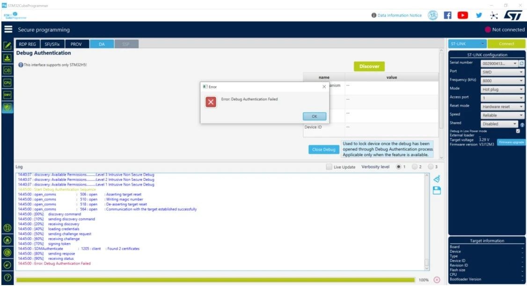The height and width of the screenshot is (286, 527).
Task: Click the ST logo
Action: [513, 15]
